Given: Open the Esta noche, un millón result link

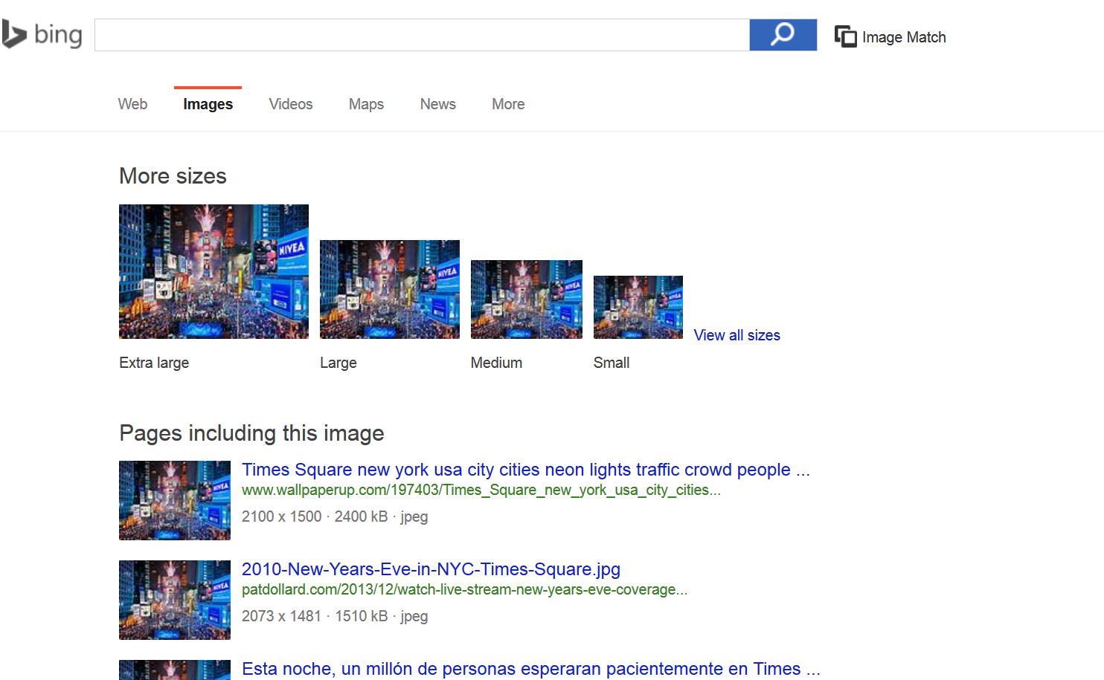Looking at the screenshot, I should tap(531, 669).
